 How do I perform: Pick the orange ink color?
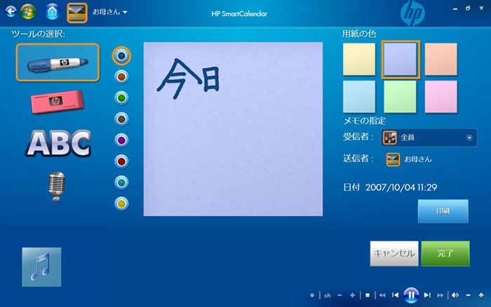tap(121, 76)
